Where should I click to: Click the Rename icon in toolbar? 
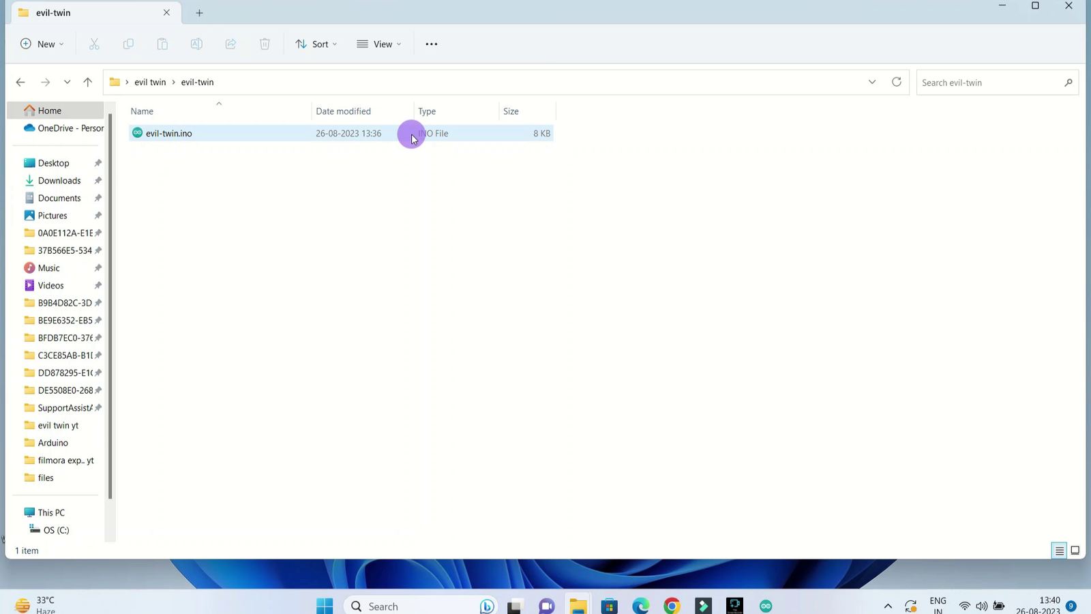tap(196, 44)
